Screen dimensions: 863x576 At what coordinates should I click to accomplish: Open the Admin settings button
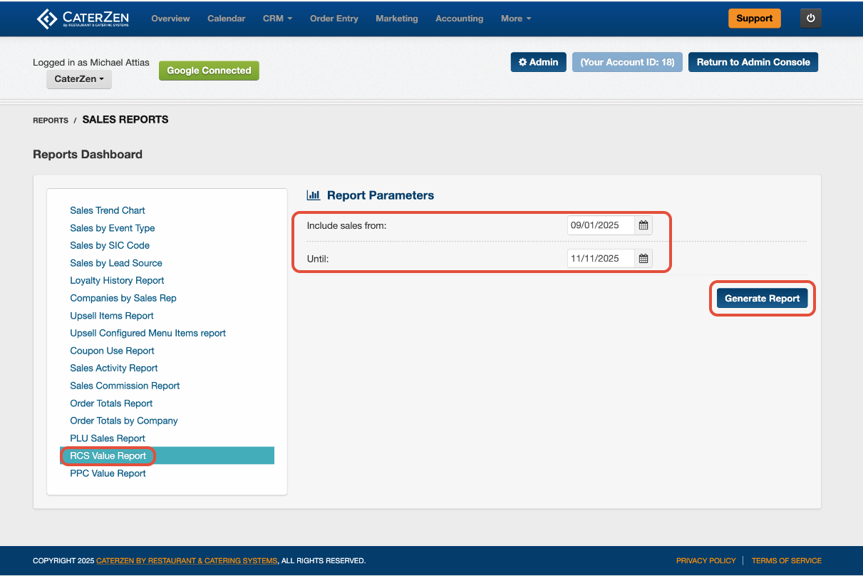[539, 62]
